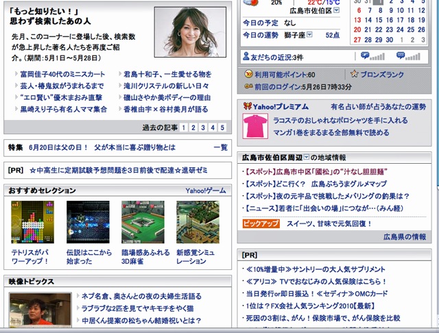The image size is (439, 333).
Task: Go to past articles page 4
Action: [213, 127]
